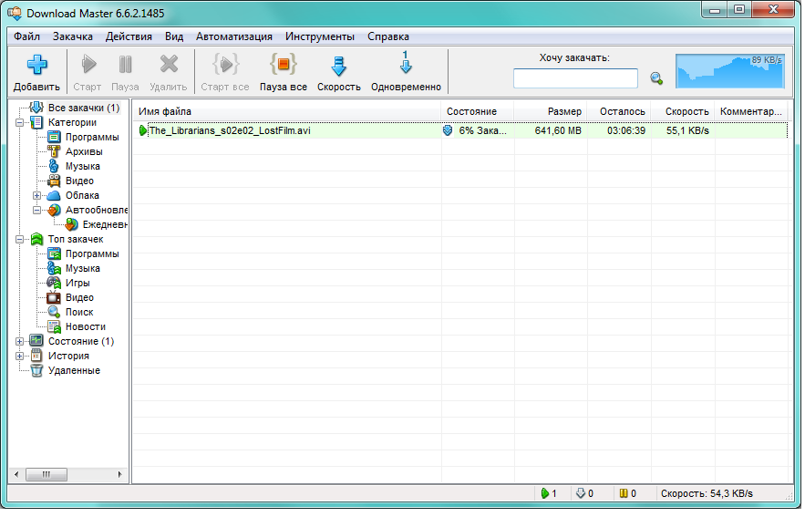Sort by the Размер column header

click(551, 111)
